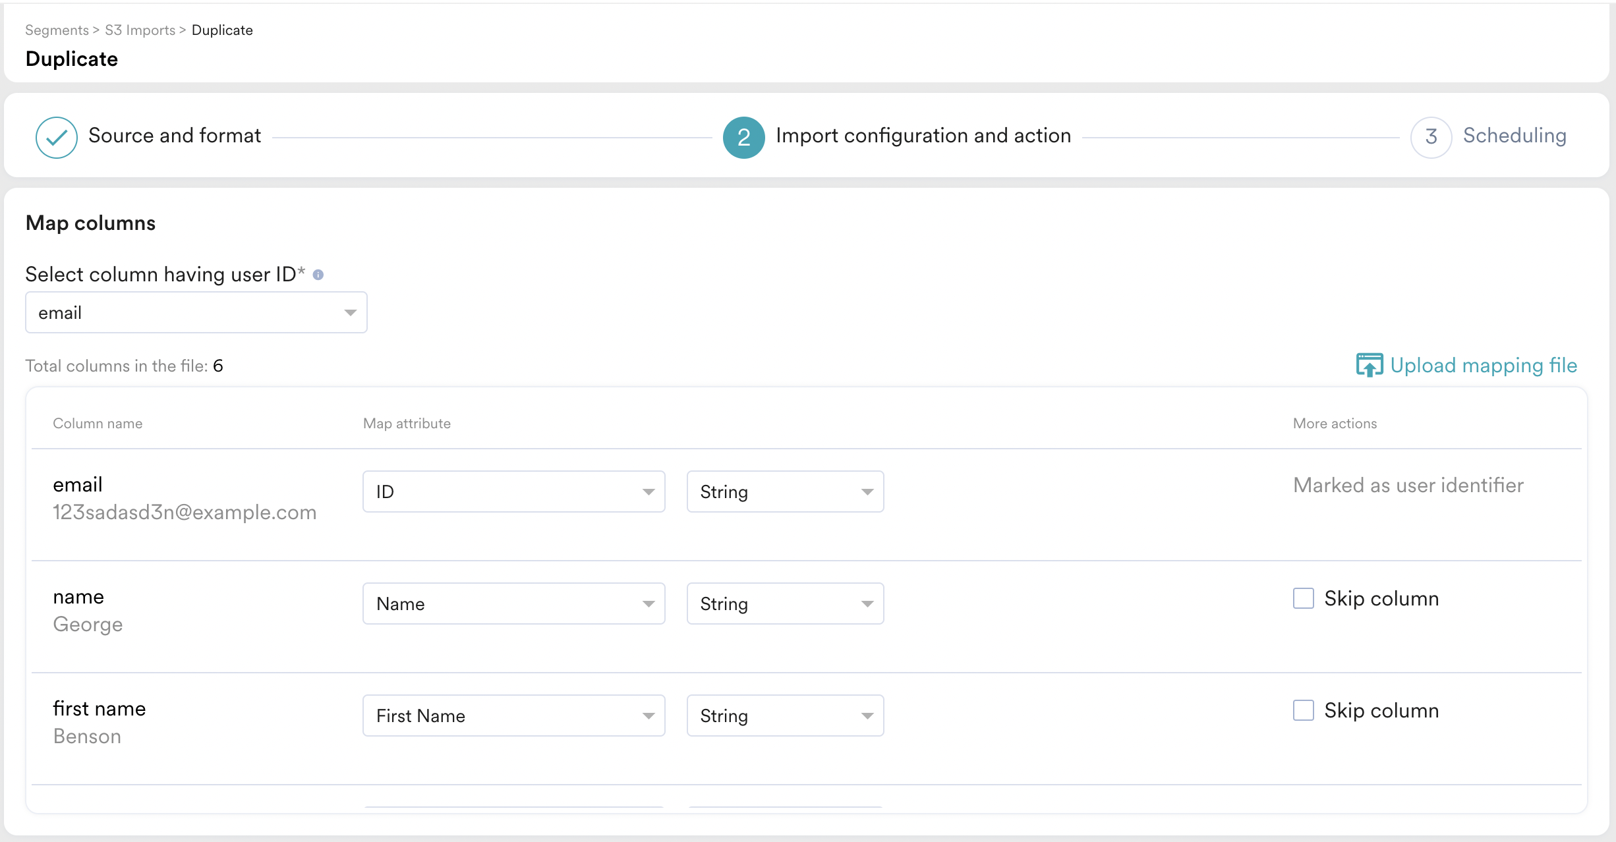Screen dimensions: 1616x842
Task: Click the 'Marked as user identifier' text
Action: pos(1408,486)
